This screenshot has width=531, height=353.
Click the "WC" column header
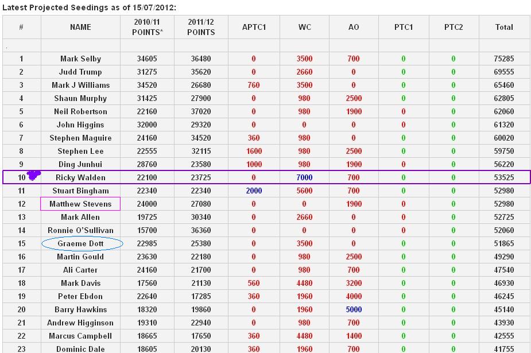(x=304, y=27)
